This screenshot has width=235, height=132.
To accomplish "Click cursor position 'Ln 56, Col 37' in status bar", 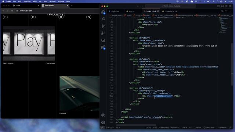I will point(157,128).
